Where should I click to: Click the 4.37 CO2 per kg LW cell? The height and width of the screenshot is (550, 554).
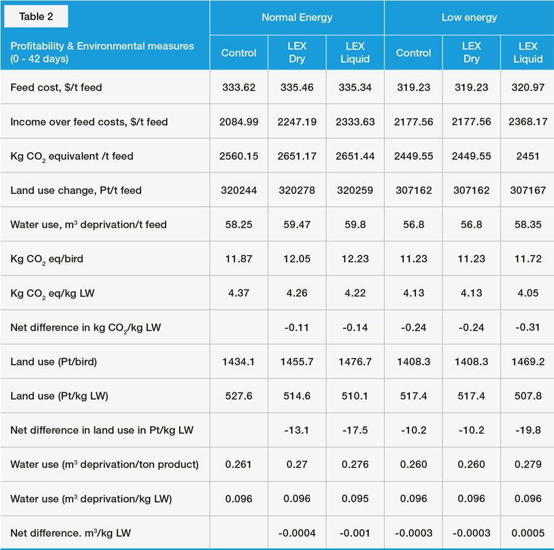click(239, 293)
